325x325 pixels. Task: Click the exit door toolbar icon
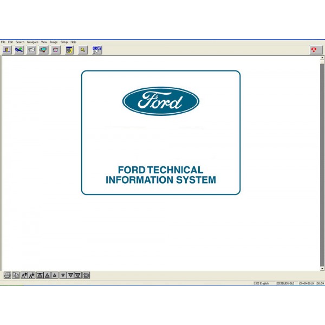pos(7,50)
